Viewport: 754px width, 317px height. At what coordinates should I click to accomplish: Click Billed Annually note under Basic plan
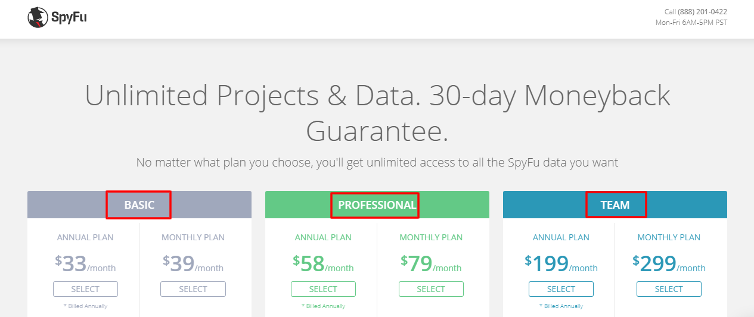[85, 306]
